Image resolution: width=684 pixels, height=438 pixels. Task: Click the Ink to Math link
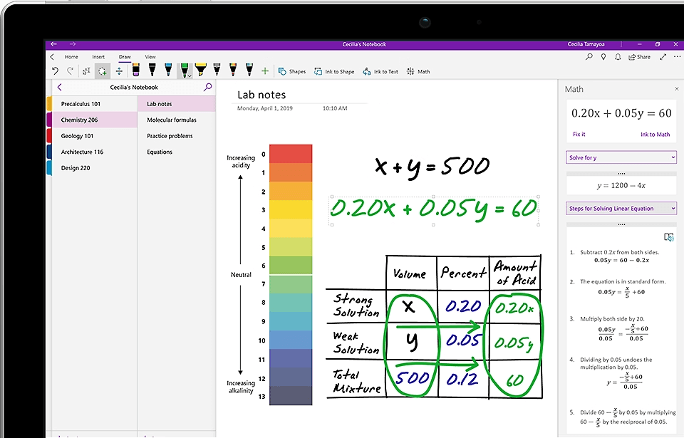(656, 134)
